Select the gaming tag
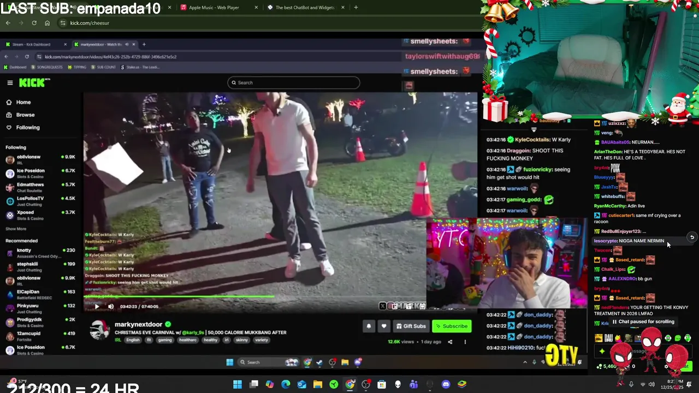Screen dimensions: 699x393 coord(165,340)
